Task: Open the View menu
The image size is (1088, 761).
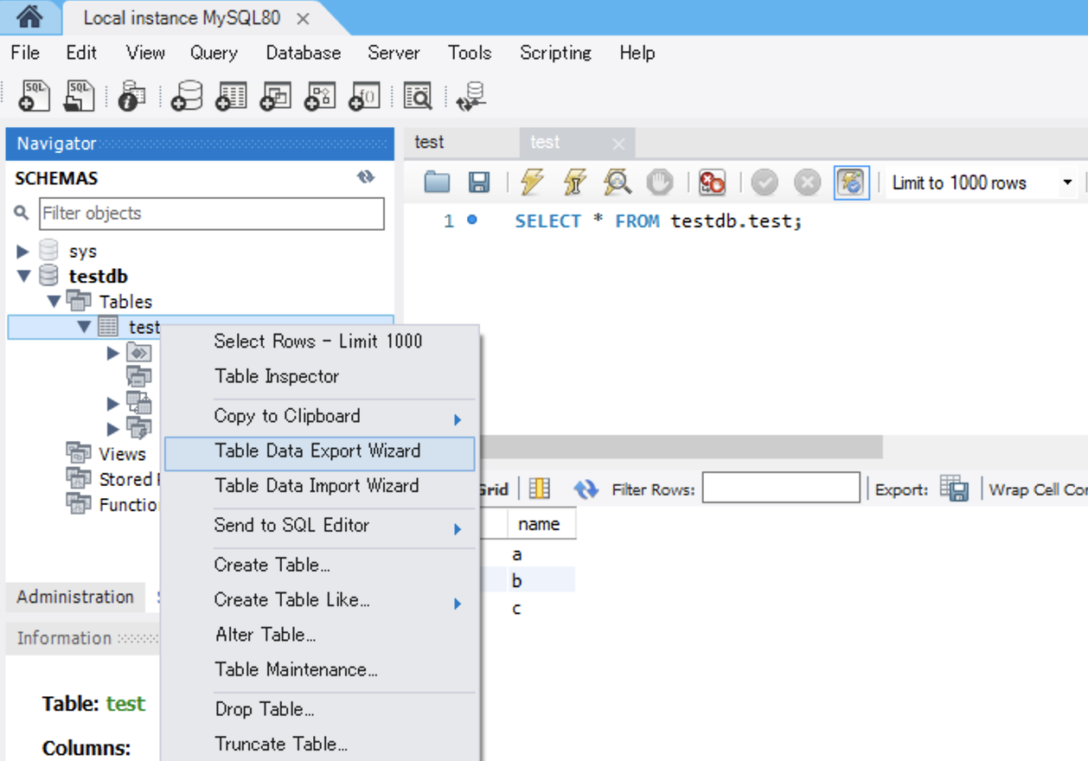Action: (x=145, y=53)
